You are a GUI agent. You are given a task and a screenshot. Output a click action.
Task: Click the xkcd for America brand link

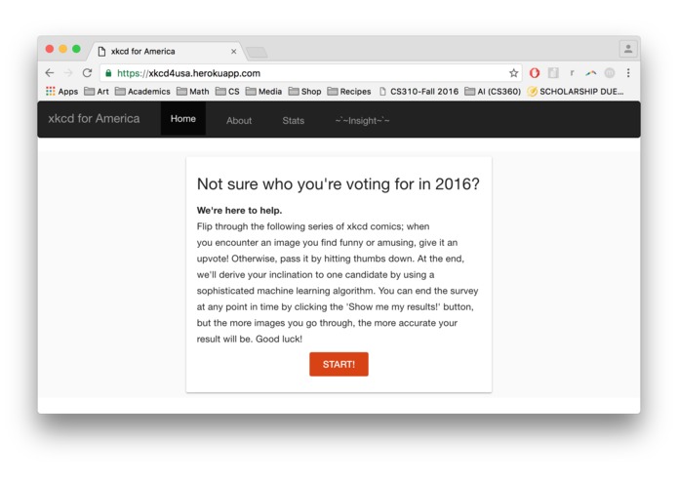click(x=94, y=118)
